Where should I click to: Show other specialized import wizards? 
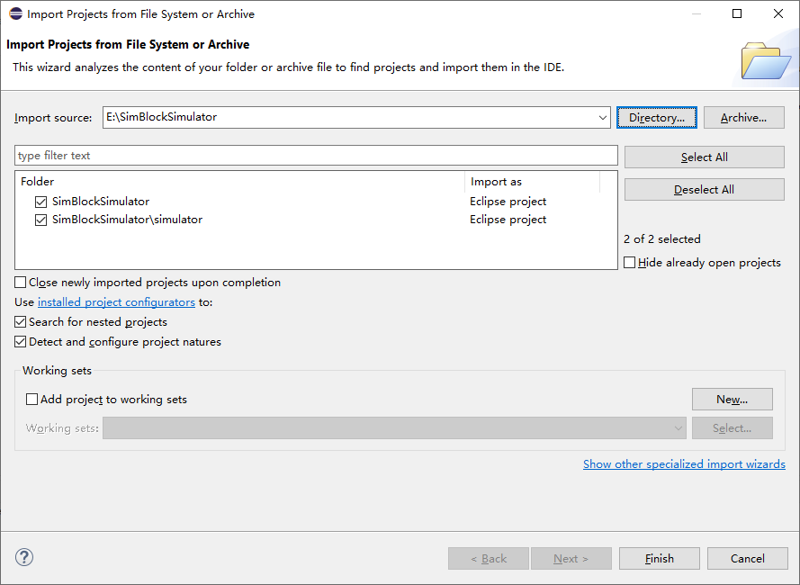(x=684, y=464)
